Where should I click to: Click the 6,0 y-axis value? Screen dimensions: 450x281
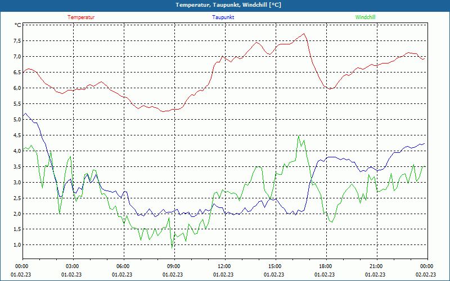point(17,88)
